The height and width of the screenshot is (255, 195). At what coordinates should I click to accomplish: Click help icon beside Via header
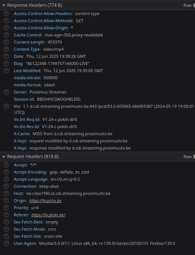pyautogui.click(x=6, y=106)
